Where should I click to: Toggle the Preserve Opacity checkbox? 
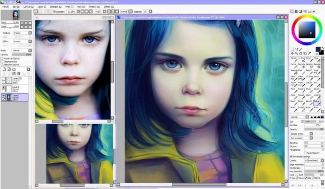[2, 58]
